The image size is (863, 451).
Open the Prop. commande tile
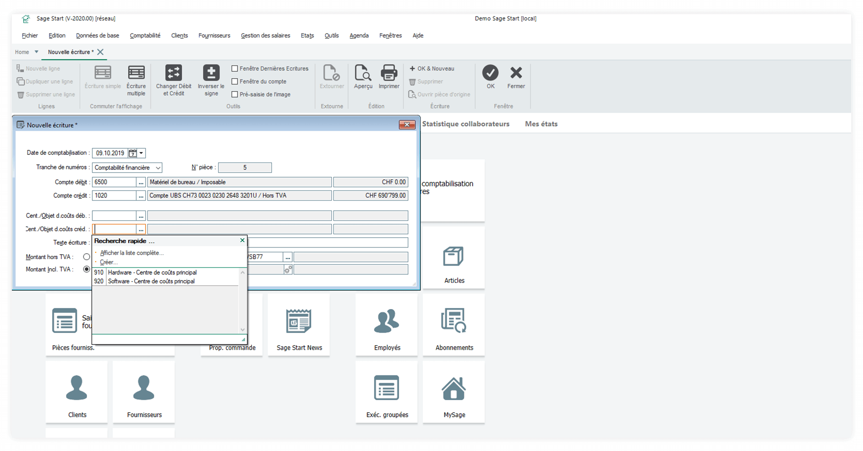pos(232,325)
